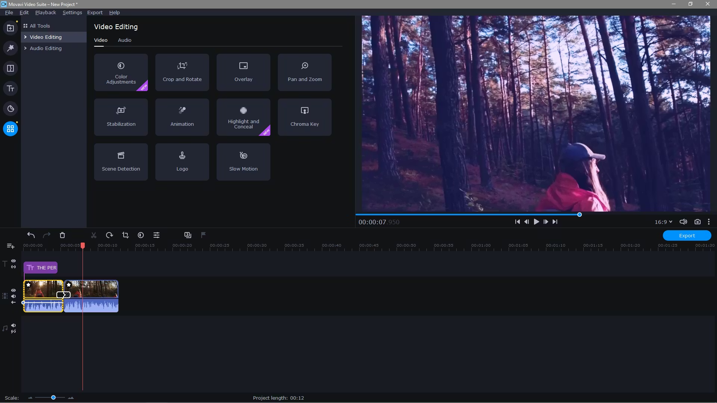717x403 pixels.
Task: Take a snapshot with the camera icon
Action: point(698,222)
